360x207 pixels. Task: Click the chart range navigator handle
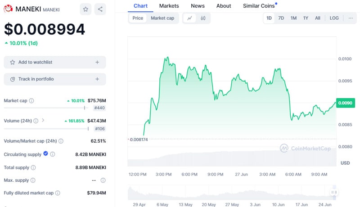coord(334,192)
